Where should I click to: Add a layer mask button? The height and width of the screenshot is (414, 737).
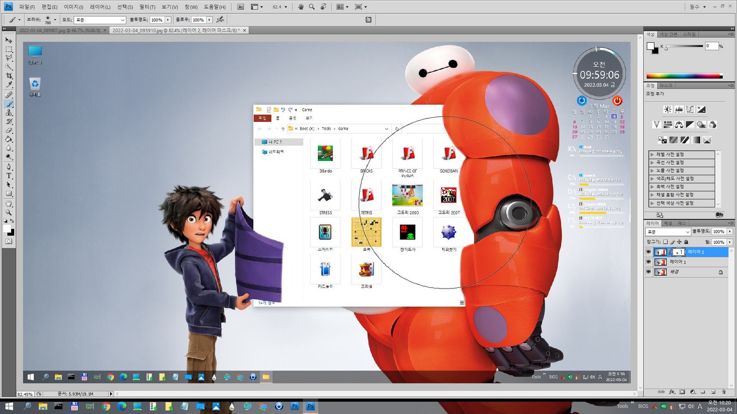pos(682,392)
